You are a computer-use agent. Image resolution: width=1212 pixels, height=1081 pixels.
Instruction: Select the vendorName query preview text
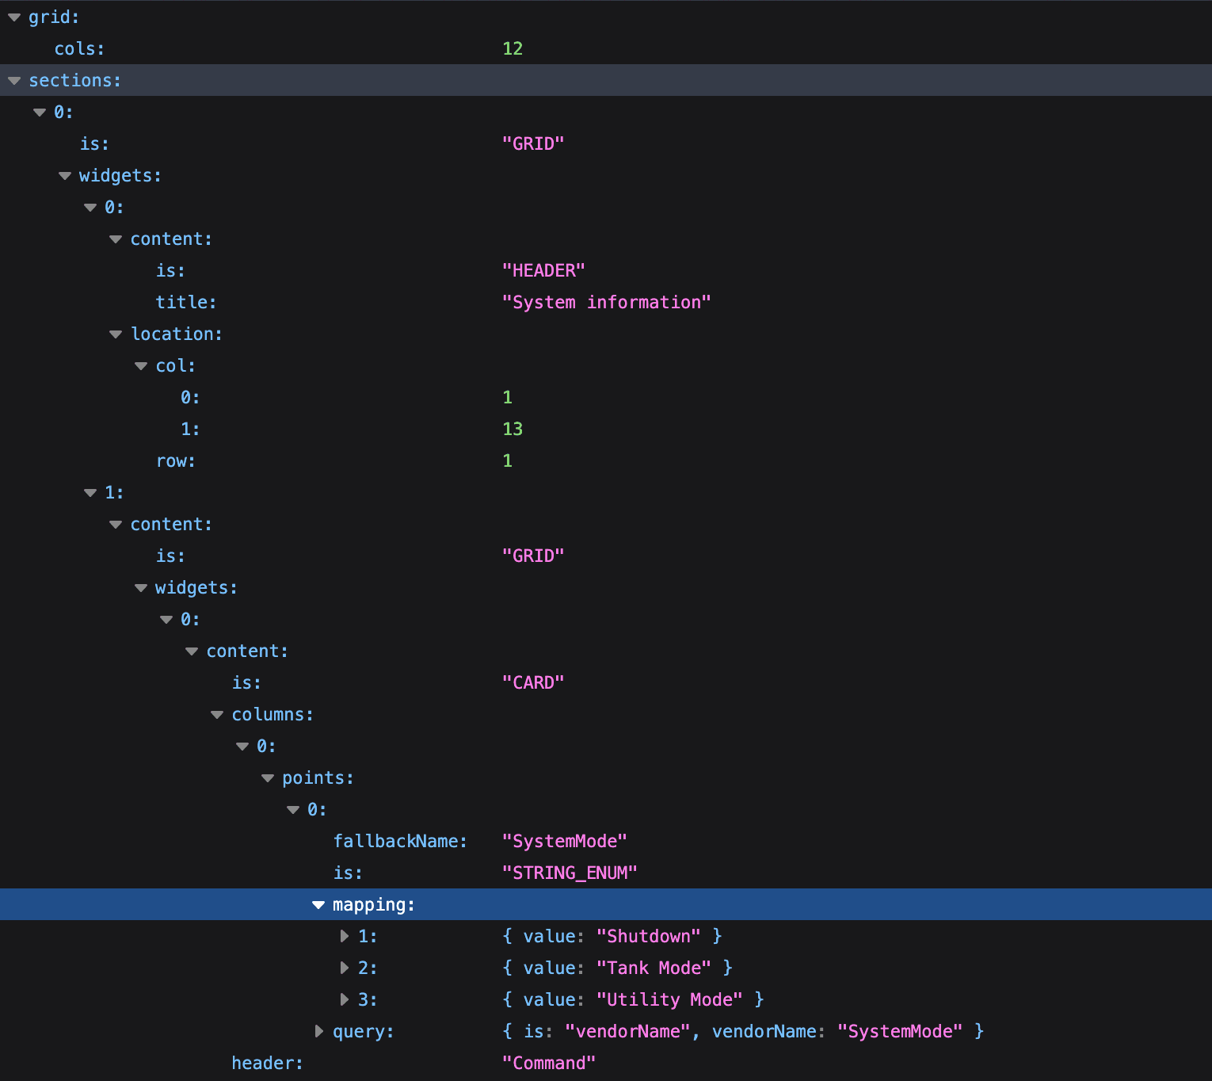pos(743,1032)
